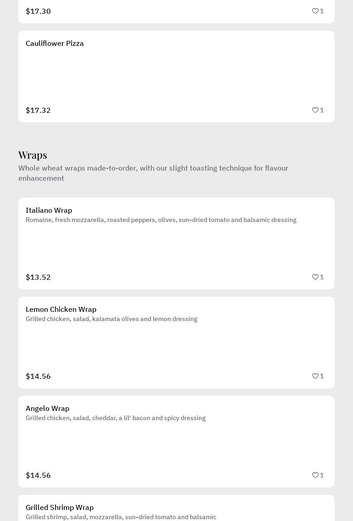Open the Grilled Shrimp Wrap title
Image resolution: width=353 pixels, height=521 pixels.
tap(60, 508)
